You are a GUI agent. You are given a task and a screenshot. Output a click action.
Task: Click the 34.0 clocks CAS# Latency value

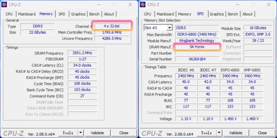coord(82,65)
